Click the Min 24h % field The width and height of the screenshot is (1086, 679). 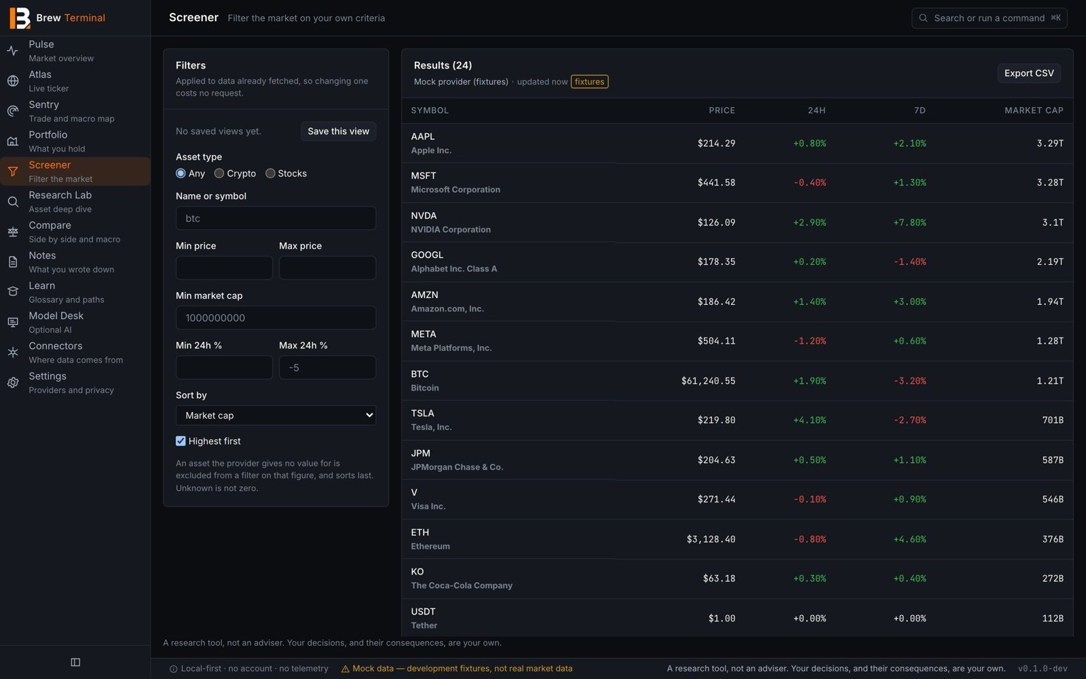tap(224, 367)
